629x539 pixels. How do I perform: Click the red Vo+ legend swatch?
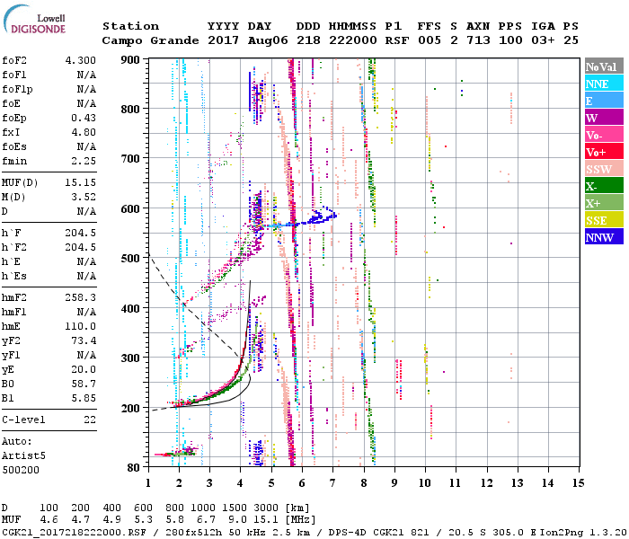[602, 153]
